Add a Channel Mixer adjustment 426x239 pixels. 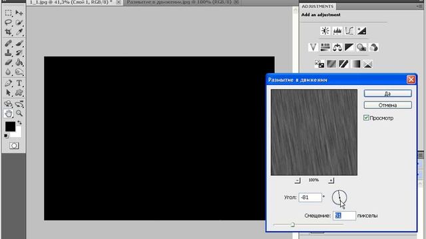pos(374,47)
